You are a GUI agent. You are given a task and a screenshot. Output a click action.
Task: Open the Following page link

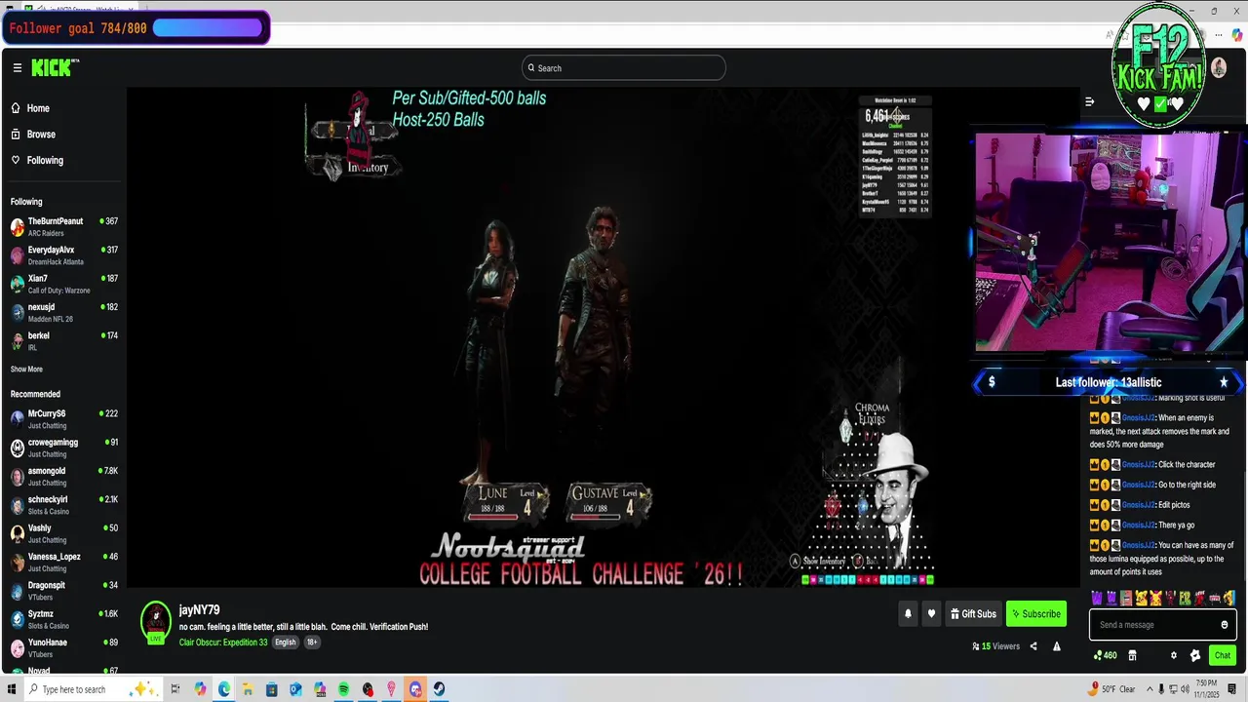pos(37,160)
